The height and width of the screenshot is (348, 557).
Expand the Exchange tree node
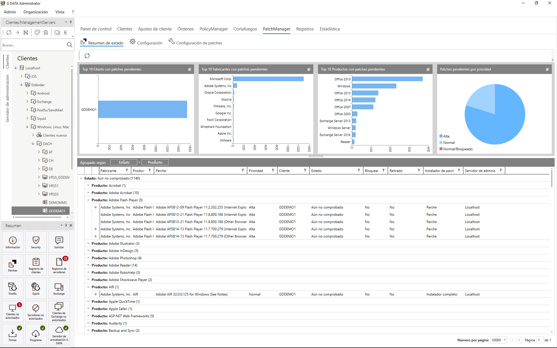point(27,102)
